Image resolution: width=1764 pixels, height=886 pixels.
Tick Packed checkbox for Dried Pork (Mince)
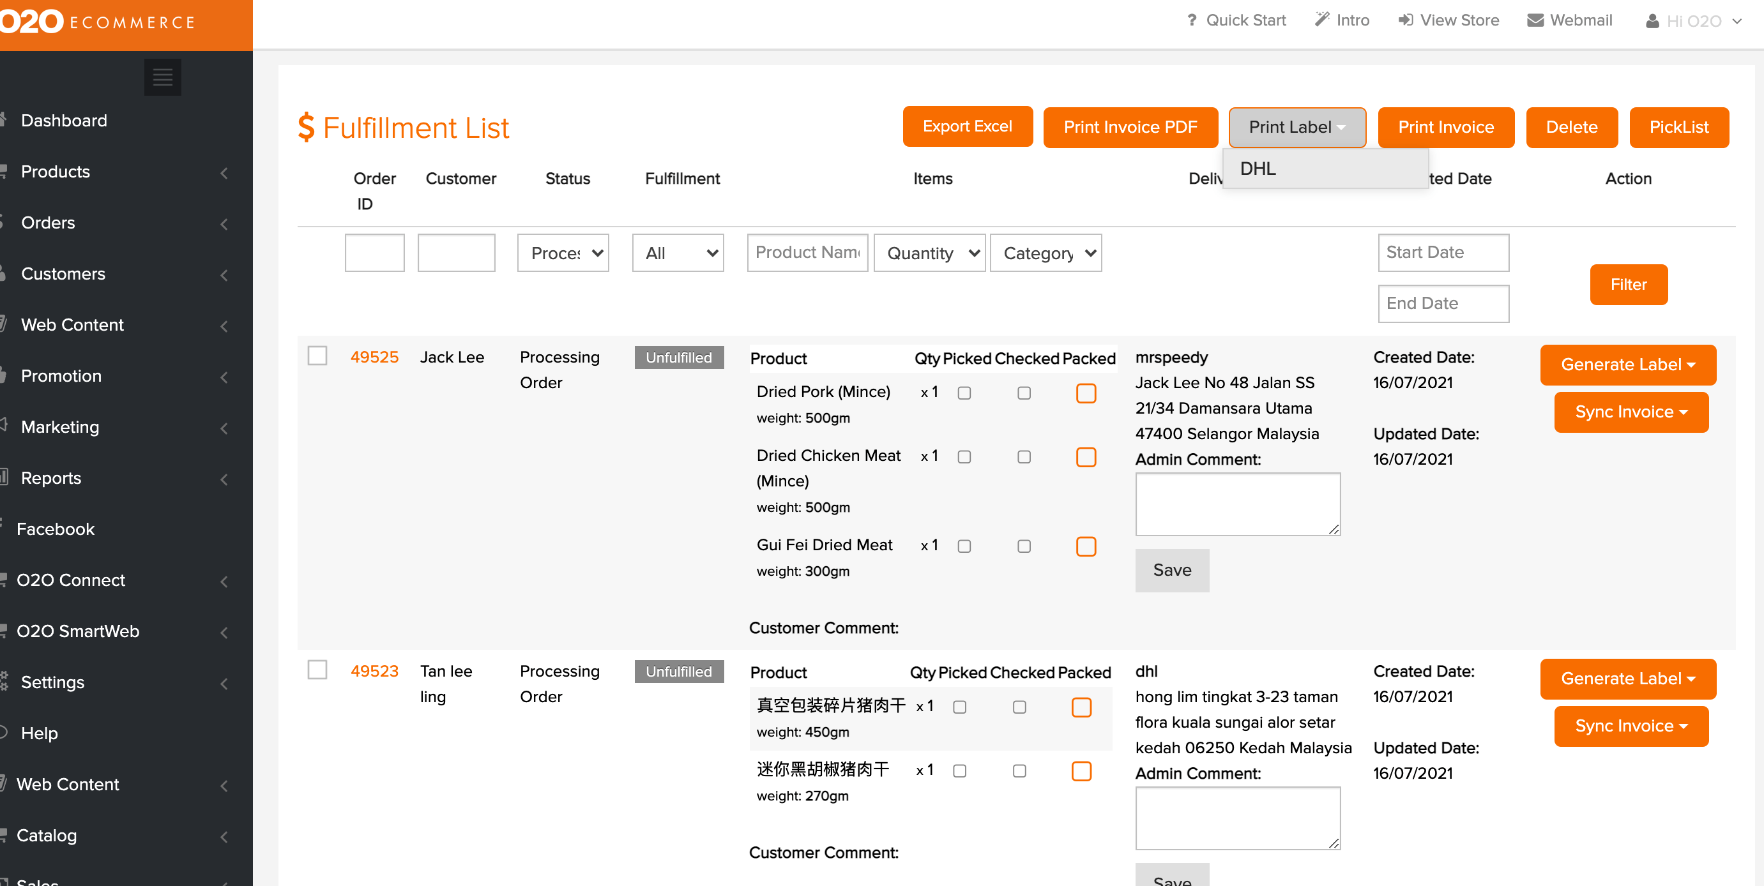1085,393
